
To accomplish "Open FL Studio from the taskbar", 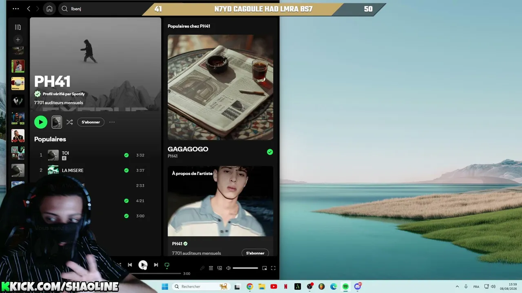I will (x=321, y=286).
